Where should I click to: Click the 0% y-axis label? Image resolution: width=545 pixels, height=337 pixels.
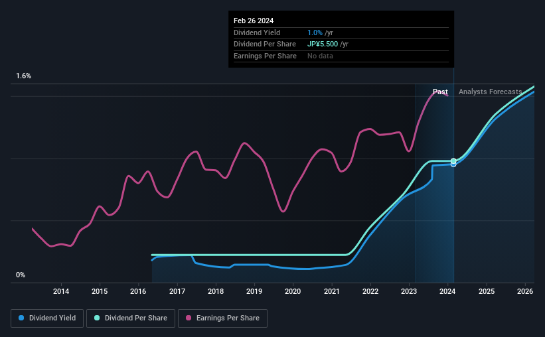tap(21, 275)
